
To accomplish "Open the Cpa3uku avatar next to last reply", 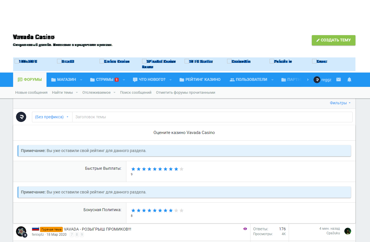I will (x=347, y=231).
